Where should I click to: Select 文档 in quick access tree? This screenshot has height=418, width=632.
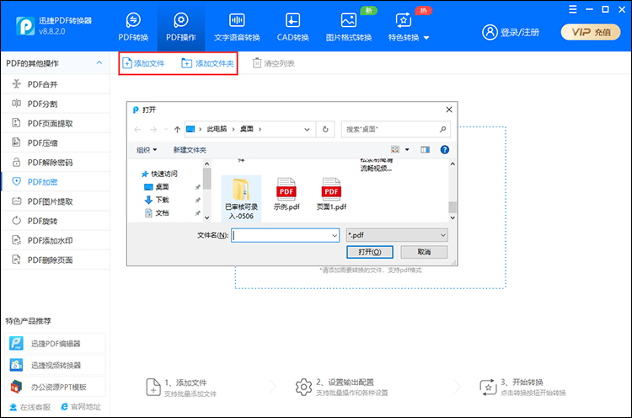point(158,213)
